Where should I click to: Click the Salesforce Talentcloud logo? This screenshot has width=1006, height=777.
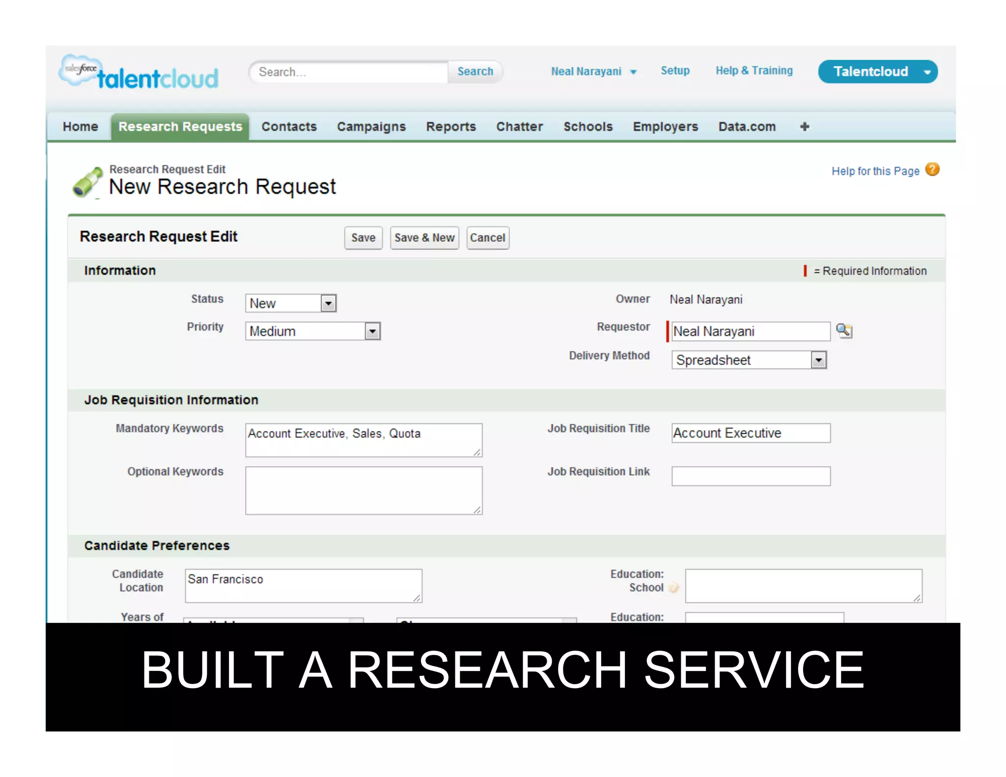click(x=139, y=74)
